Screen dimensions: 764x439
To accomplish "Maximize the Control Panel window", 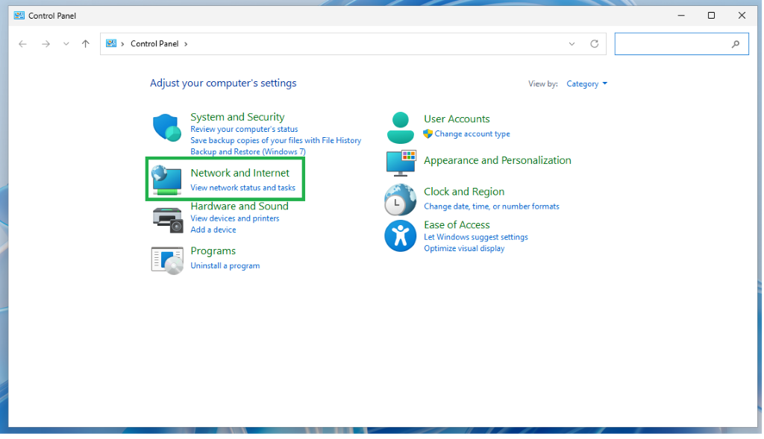I will (711, 16).
